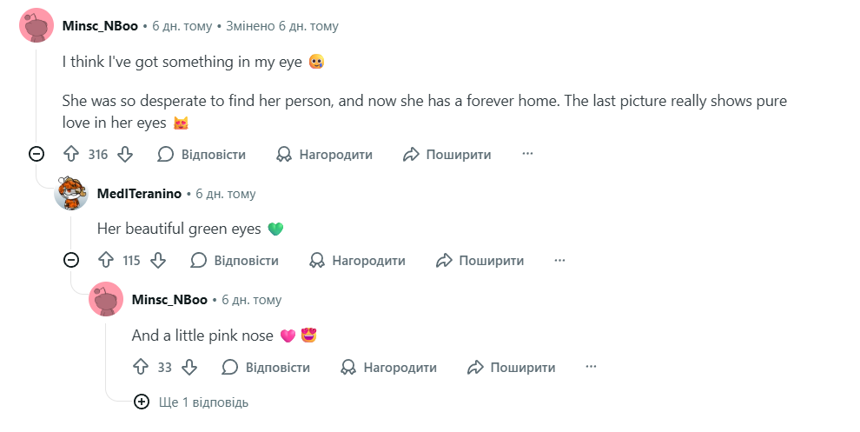Upvote the "little pink nose" comment
The width and height of the screenshot is (860, 432).
click(141, 367)
